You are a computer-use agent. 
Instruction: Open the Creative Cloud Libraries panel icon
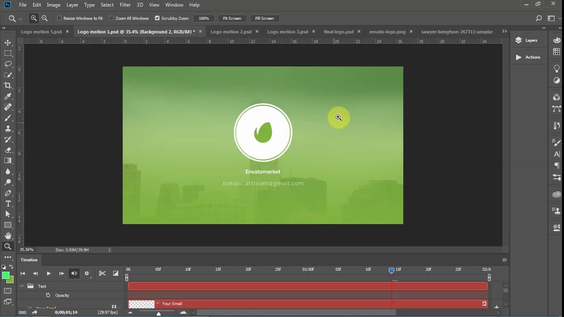tap(557, 194)
